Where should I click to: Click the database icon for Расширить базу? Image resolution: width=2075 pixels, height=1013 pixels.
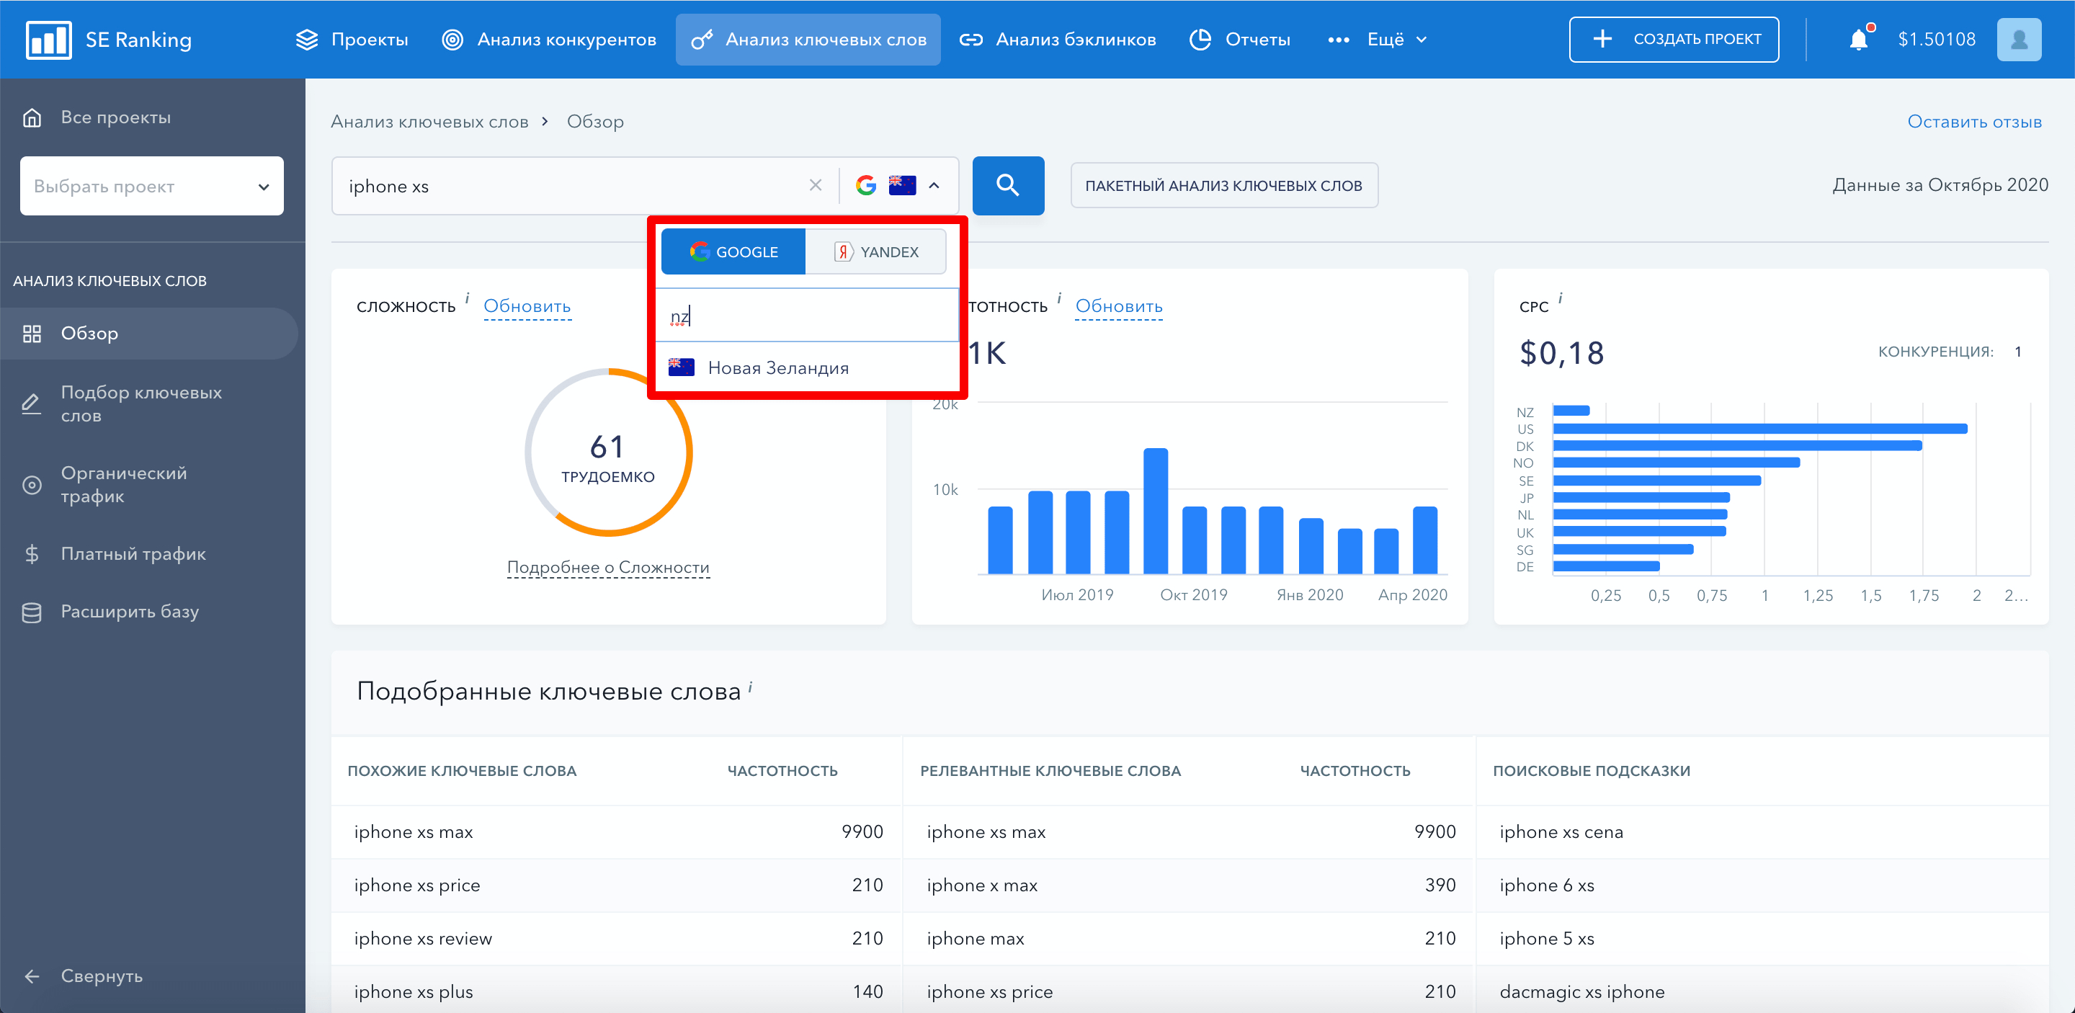(32, 612)
